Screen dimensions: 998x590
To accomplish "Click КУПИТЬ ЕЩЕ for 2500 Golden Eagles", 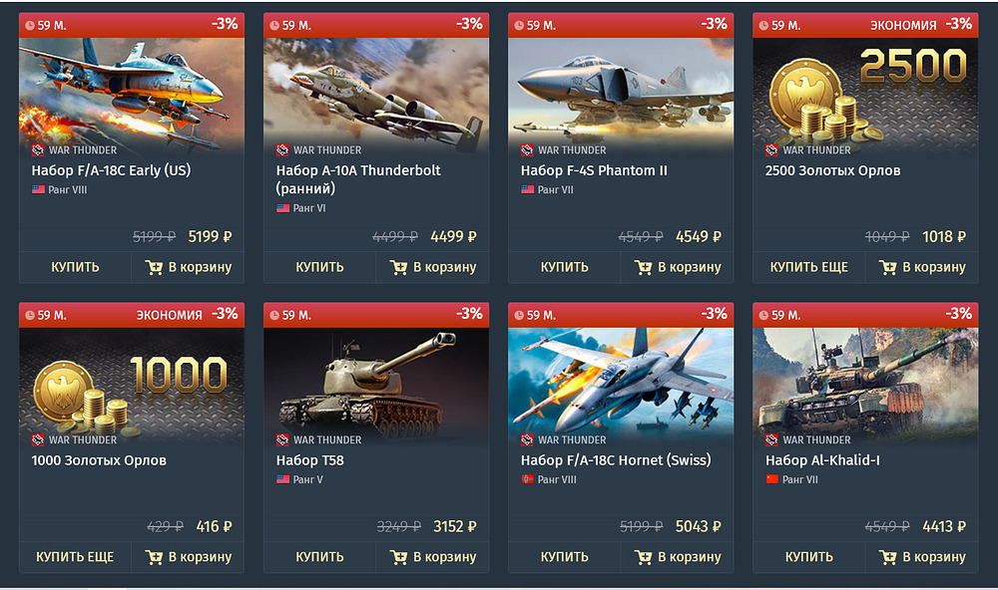I will pos(809,267).
